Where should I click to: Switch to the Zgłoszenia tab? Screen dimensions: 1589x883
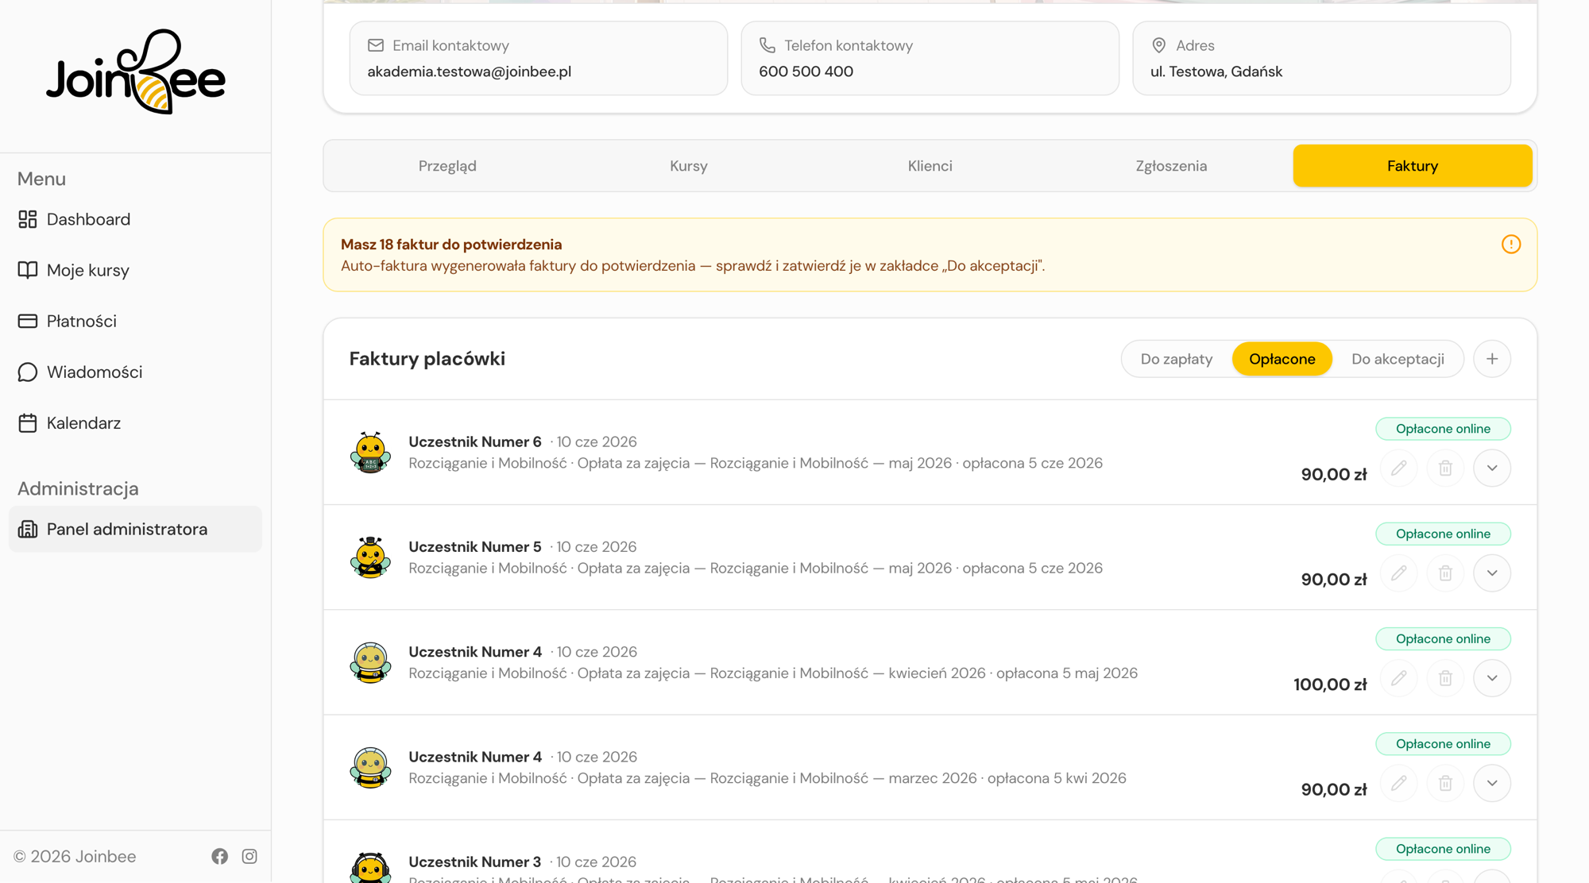pos(1171,166)
